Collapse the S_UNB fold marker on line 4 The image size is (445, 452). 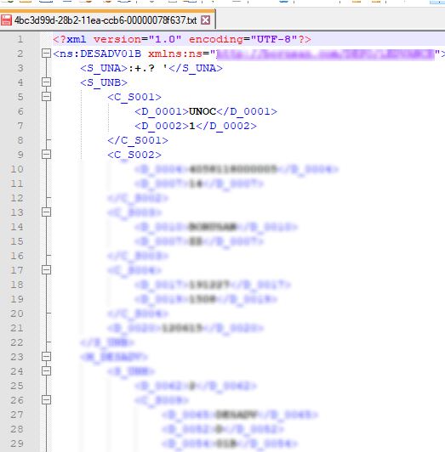tap(46, 82)
